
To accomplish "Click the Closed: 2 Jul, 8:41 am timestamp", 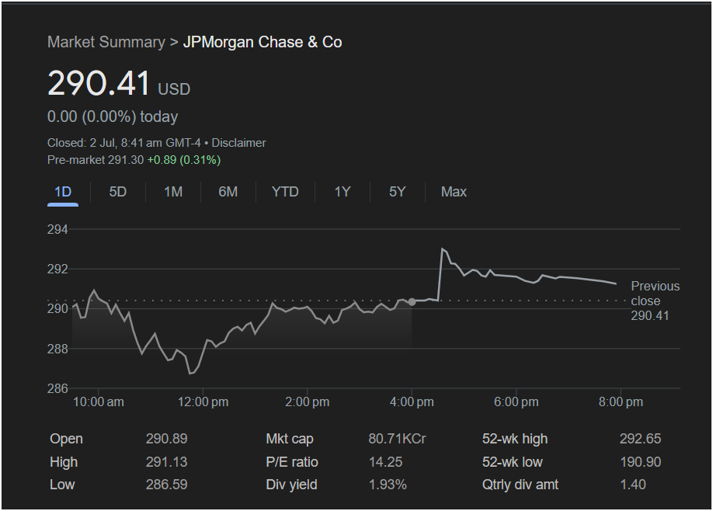I will pos(124,143).
